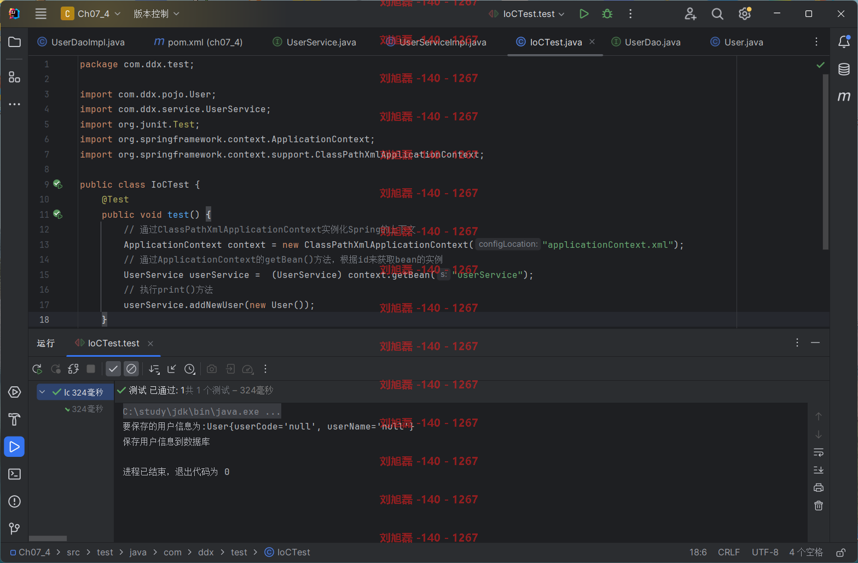Close the IoCTest.test run tab

(150, 343)
